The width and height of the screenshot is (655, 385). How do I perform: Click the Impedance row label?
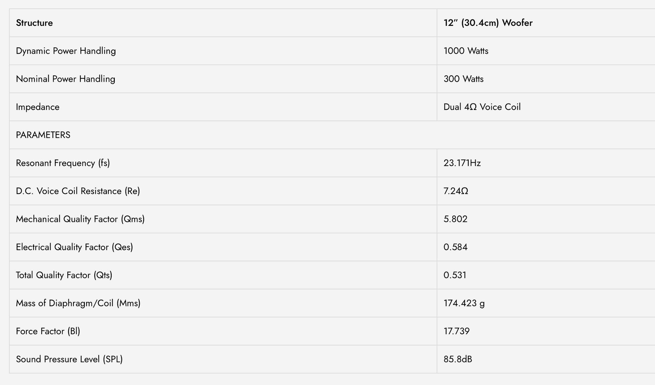pos(38,107)
